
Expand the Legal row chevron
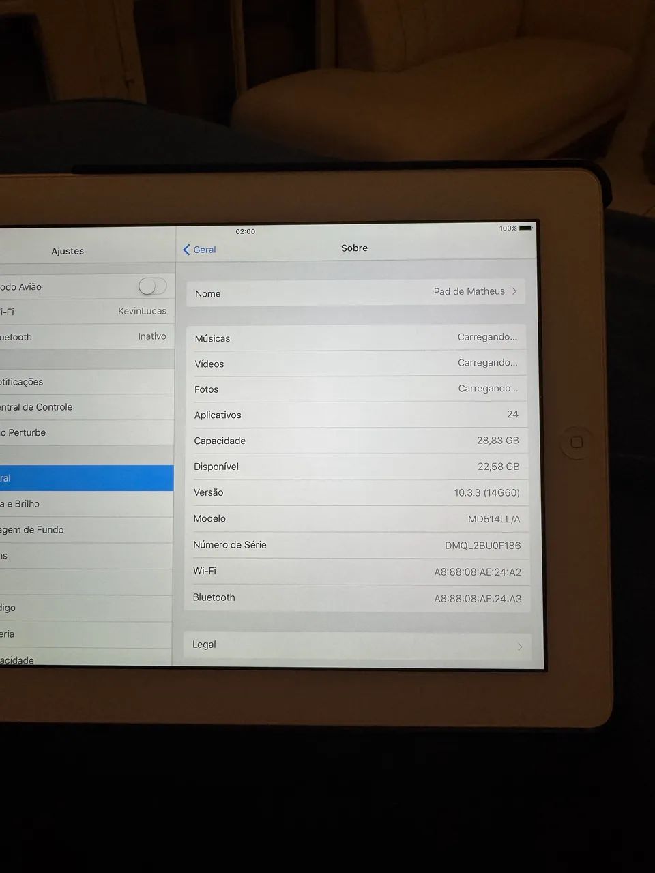(x=520, y=647)
